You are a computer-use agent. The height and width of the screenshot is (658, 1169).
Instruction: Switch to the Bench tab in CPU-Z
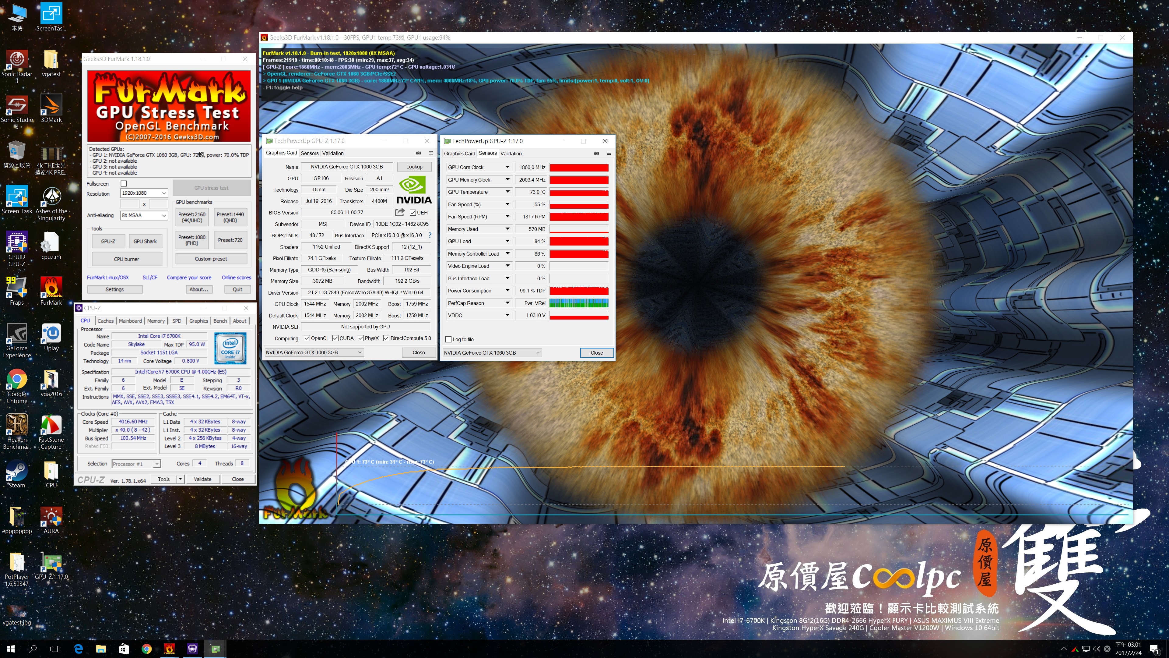[x=220, y=320]
